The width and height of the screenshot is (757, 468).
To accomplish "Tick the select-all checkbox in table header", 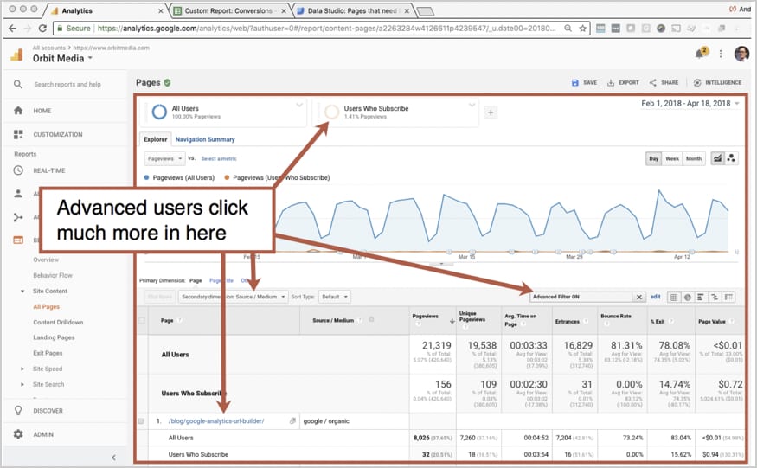I will 142,320.
